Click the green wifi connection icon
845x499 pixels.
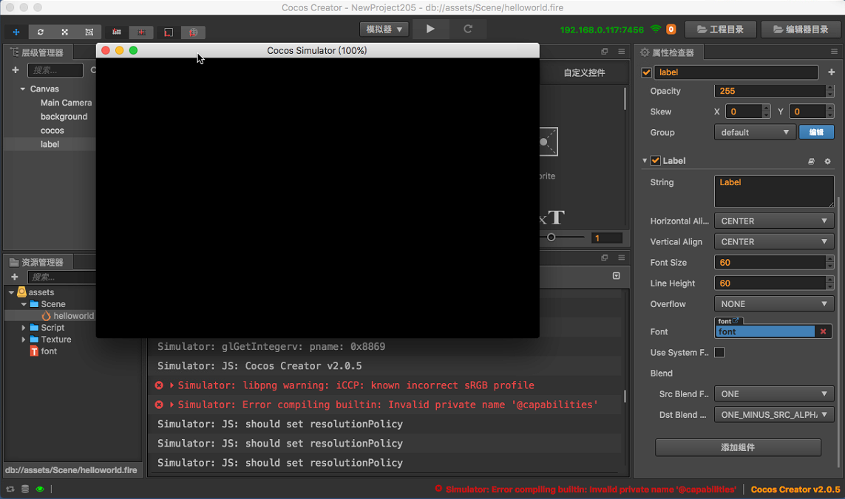[x=655, y=29]
